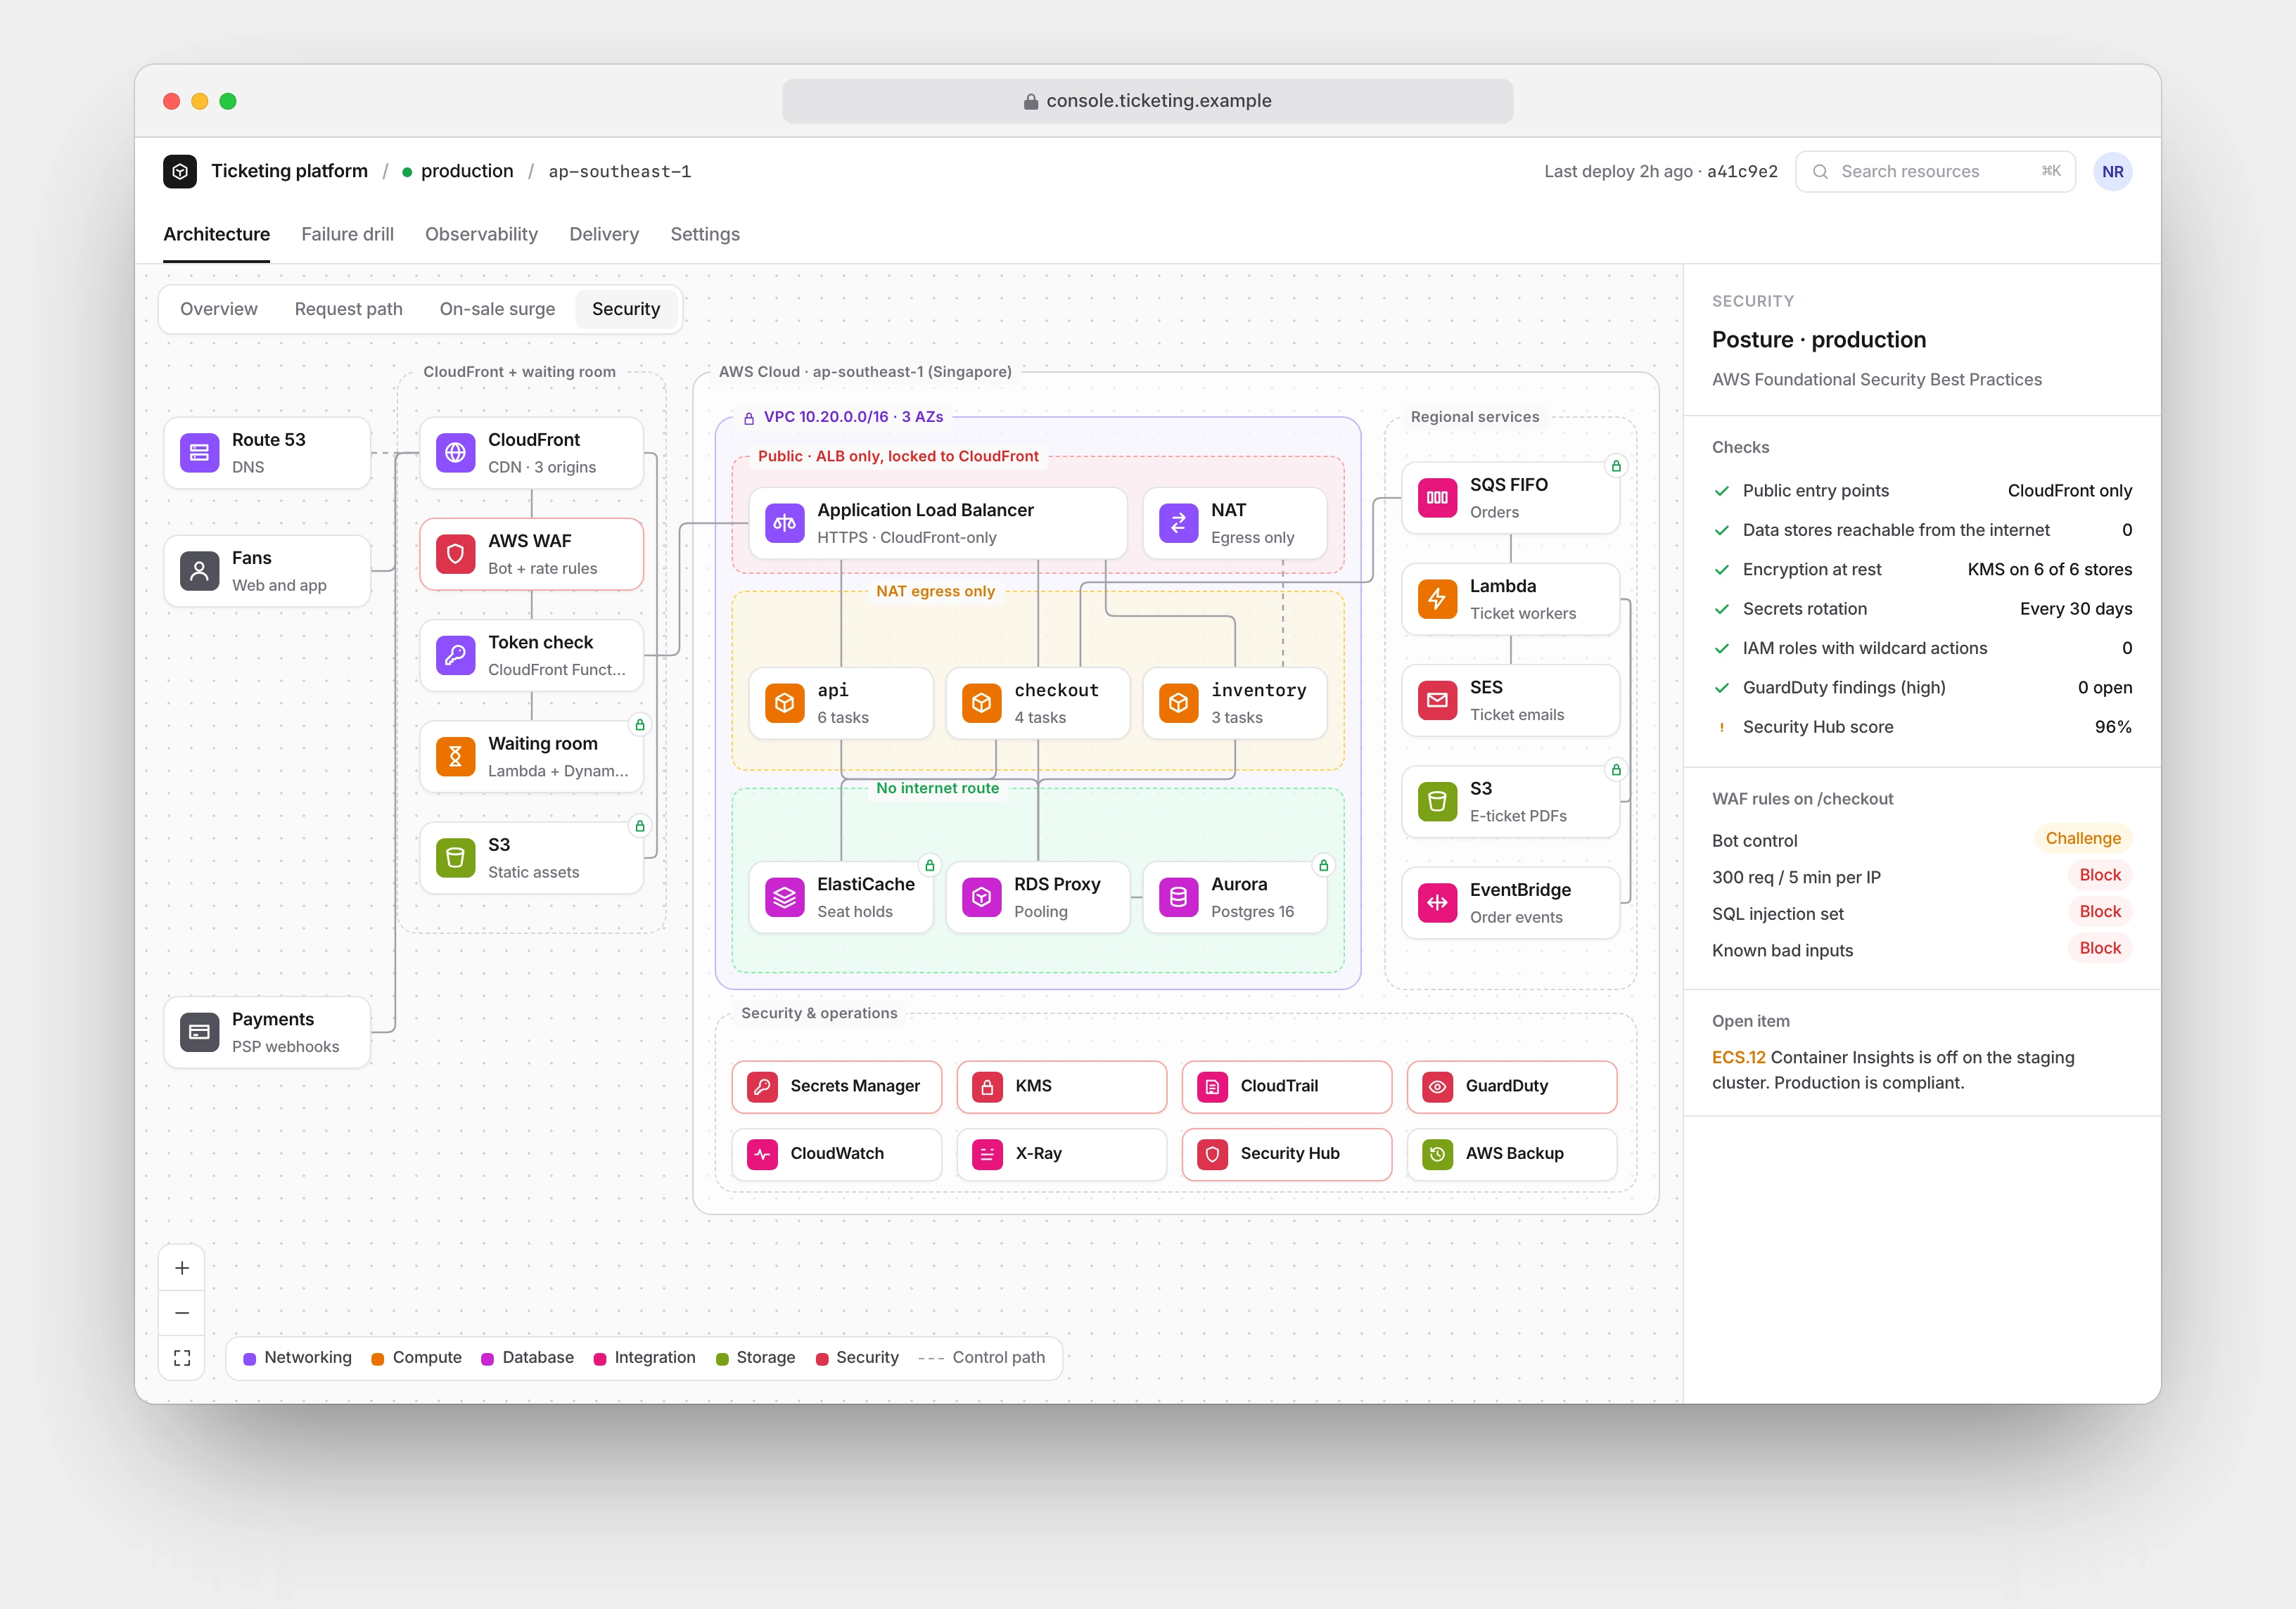
Task: Click the Block badge for SQL injection set
Action: (2100, 911)
